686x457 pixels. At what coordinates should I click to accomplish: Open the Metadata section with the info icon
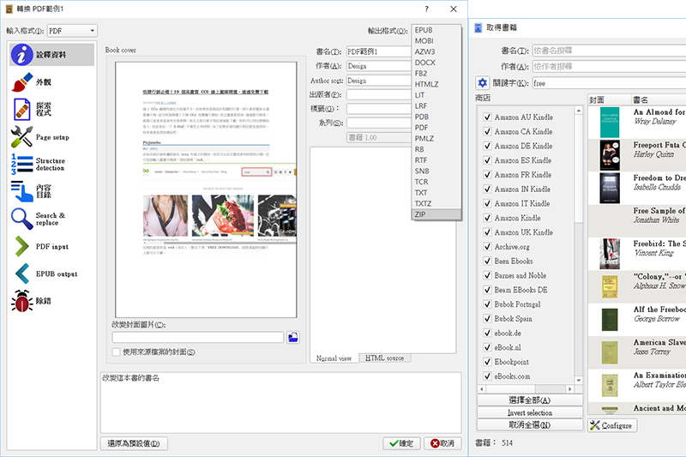pyautogui.click(x=51, y=55)
